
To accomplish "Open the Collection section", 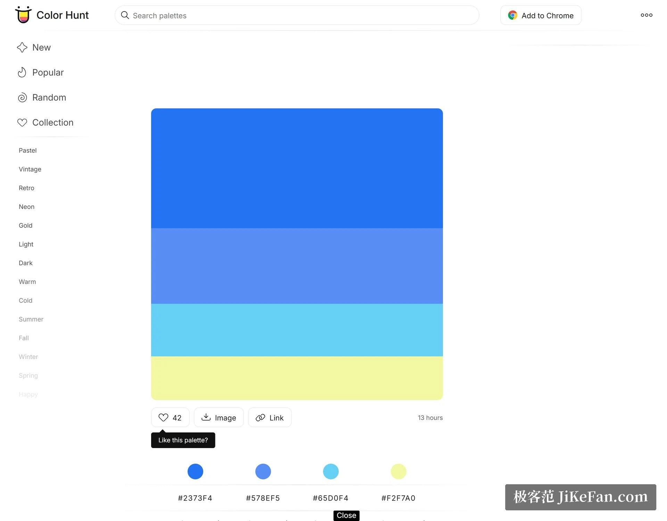I will [x=53, y=123].
